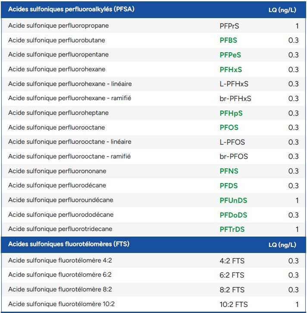
Task: Click LQ value 0.3 in PFOS row
Action: 294,127
